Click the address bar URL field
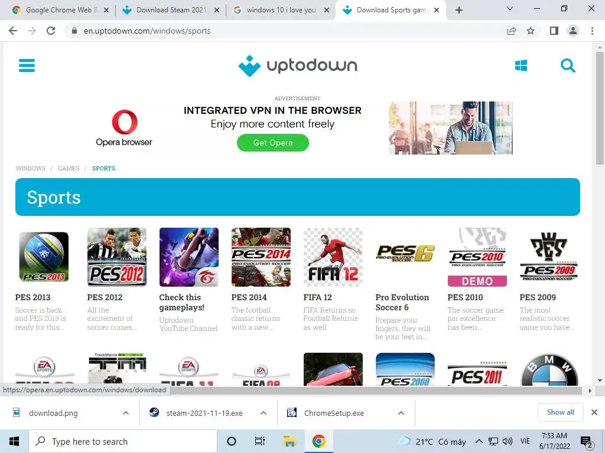Image resolution: width=605 pixels, height=453 pixels. click(x=285, y=31)
